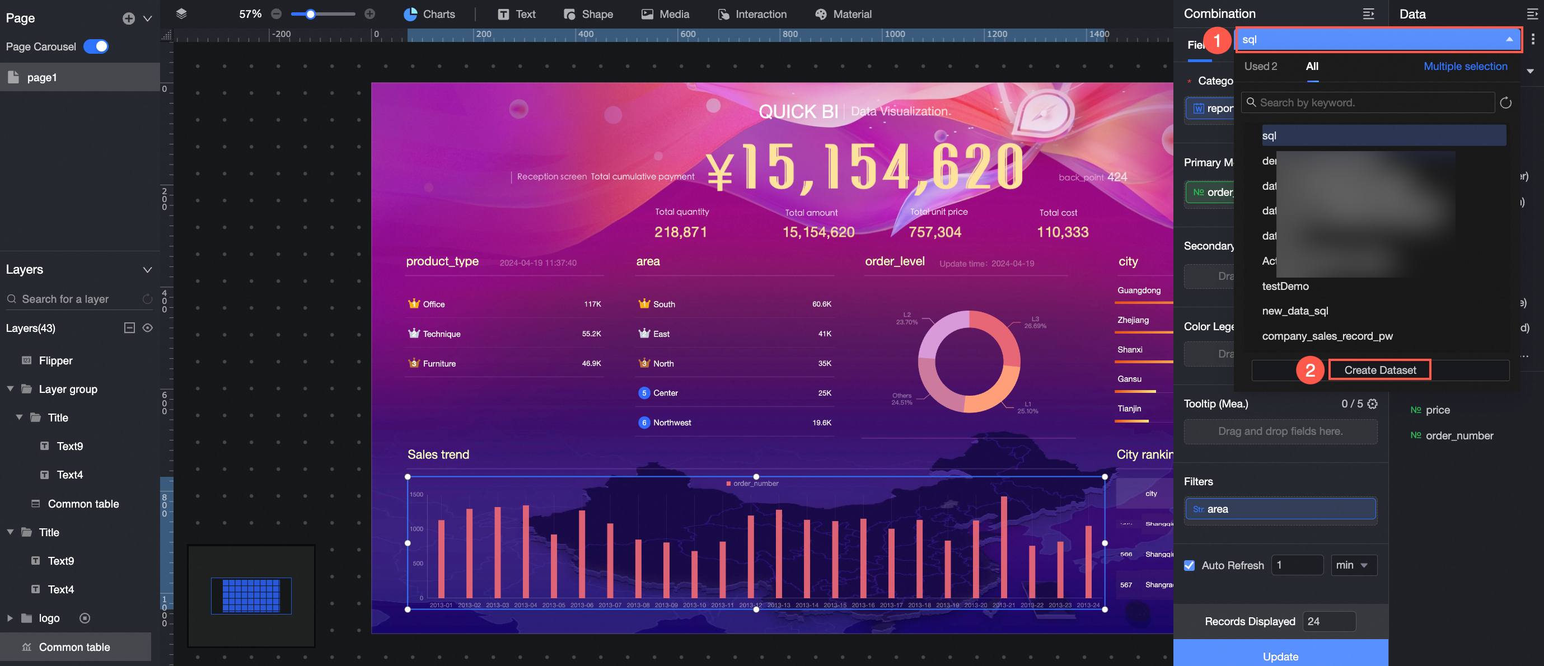The width and height of the screenshot is (1544, 666).
Task: Uncheck the Auto Refresh checkbox
Action: tap(1189, 565)
